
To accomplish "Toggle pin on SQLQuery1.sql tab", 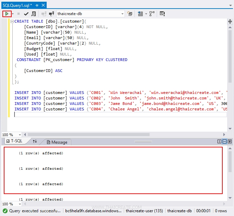I will coord(37,5).
